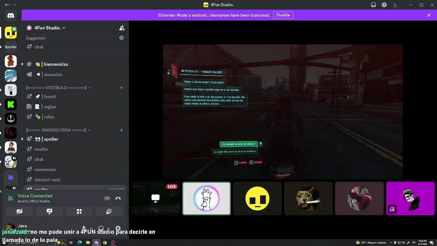Open the server folder icon in sidebar
437x246 pixels.
[11, 177]
